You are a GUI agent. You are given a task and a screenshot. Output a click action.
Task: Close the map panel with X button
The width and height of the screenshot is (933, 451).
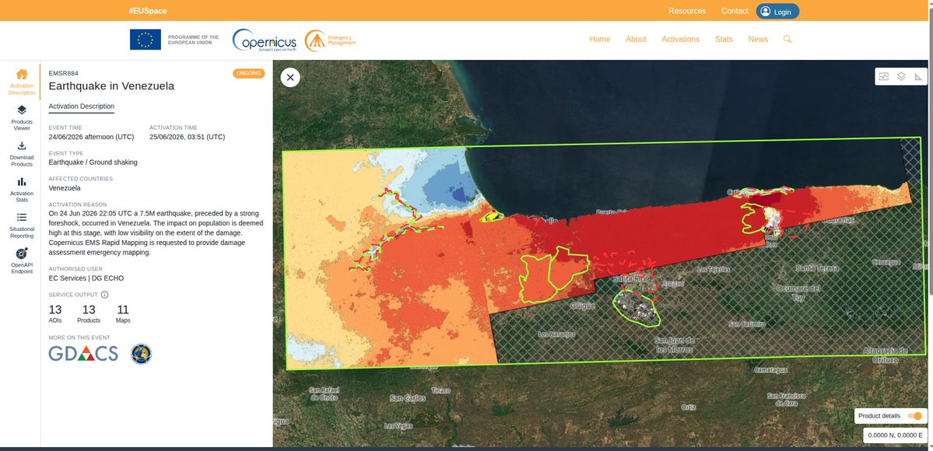(290, 77)
